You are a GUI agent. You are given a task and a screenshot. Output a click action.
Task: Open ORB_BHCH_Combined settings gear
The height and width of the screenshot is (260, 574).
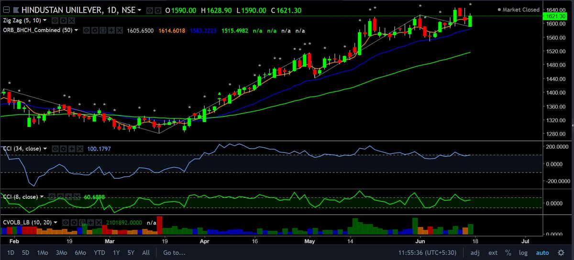(x=95, y=30)
